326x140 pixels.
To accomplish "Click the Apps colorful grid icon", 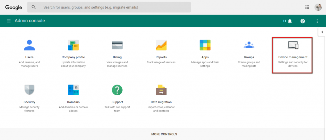I will pyautogui.click(x=205, y=45).
